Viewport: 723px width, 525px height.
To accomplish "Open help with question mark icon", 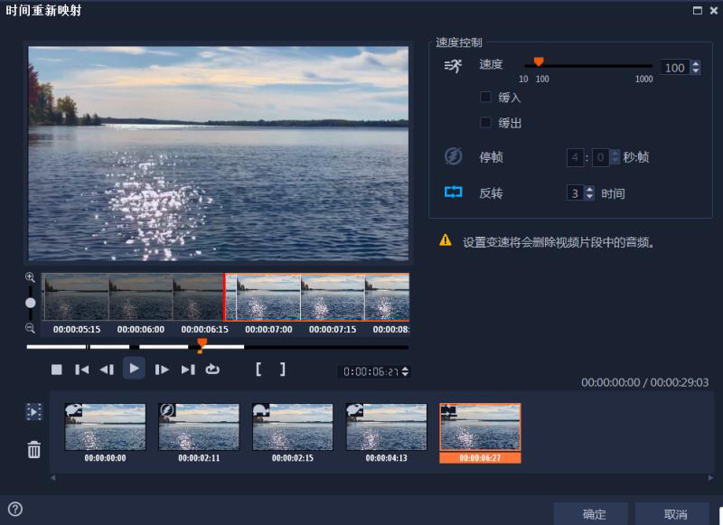I will pos(15,509).
